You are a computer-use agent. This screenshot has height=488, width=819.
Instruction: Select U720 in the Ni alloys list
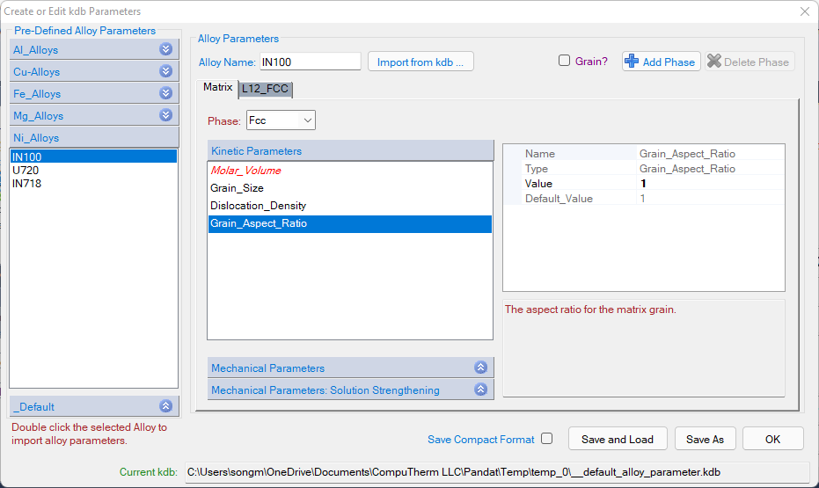coord(27,171)
